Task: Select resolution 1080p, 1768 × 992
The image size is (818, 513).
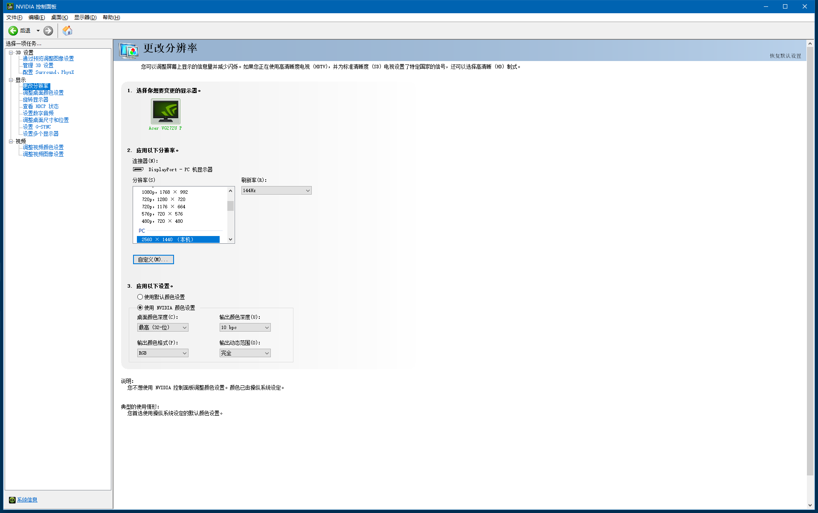Action: [165, 192]
